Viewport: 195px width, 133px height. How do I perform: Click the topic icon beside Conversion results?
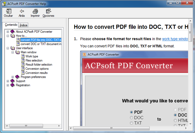pos(23,73)
